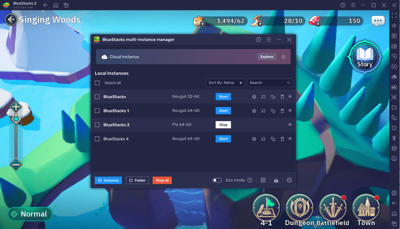Open settings gear for BlueStacks 4 row

tap(254, 139)
